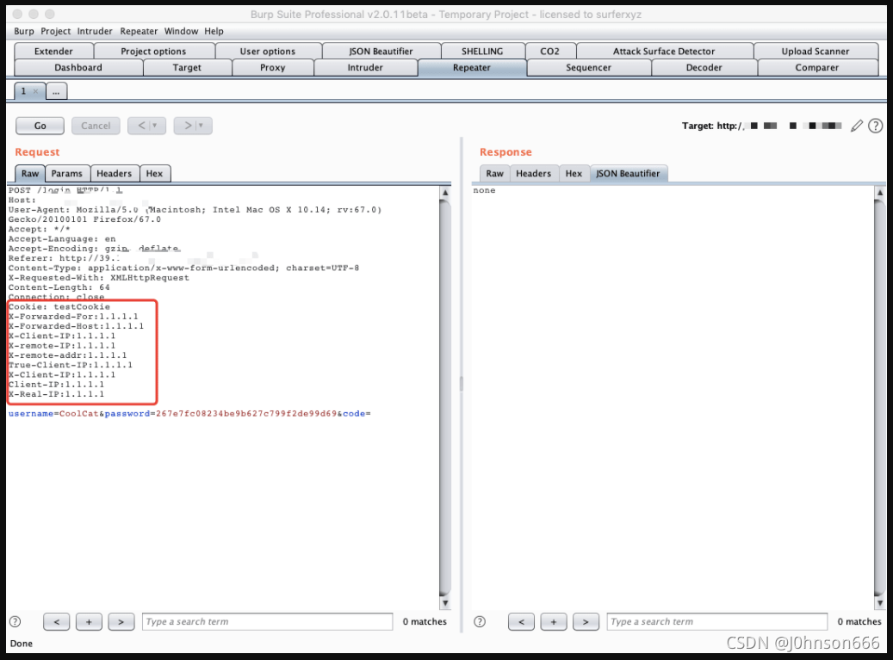Open the Attack Surface Detector tab
The image size is (893, 660).
[x=664, y=52]
